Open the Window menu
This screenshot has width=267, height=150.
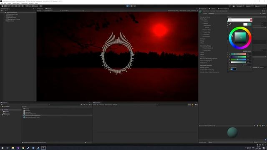[31, 3]
